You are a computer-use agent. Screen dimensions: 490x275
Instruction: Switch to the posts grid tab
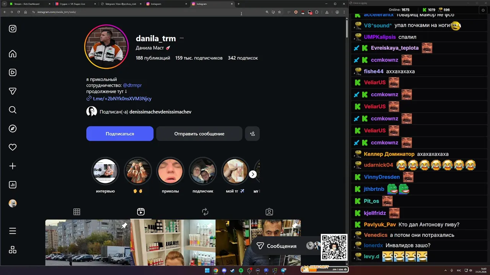point(77,212)
